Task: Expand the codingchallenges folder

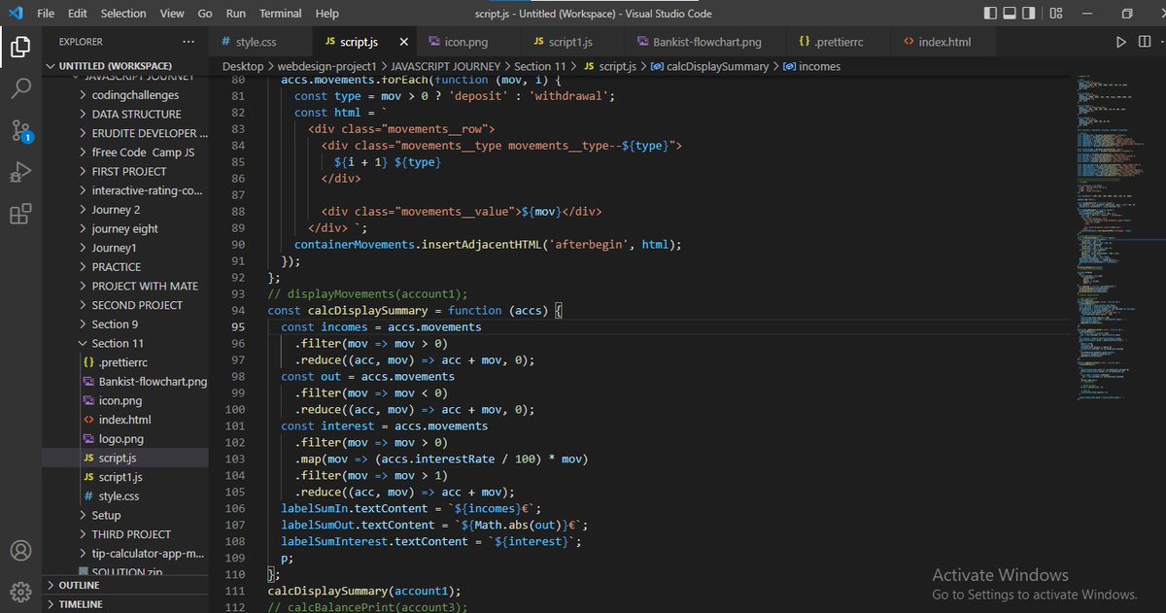Action: pos(135,95)
